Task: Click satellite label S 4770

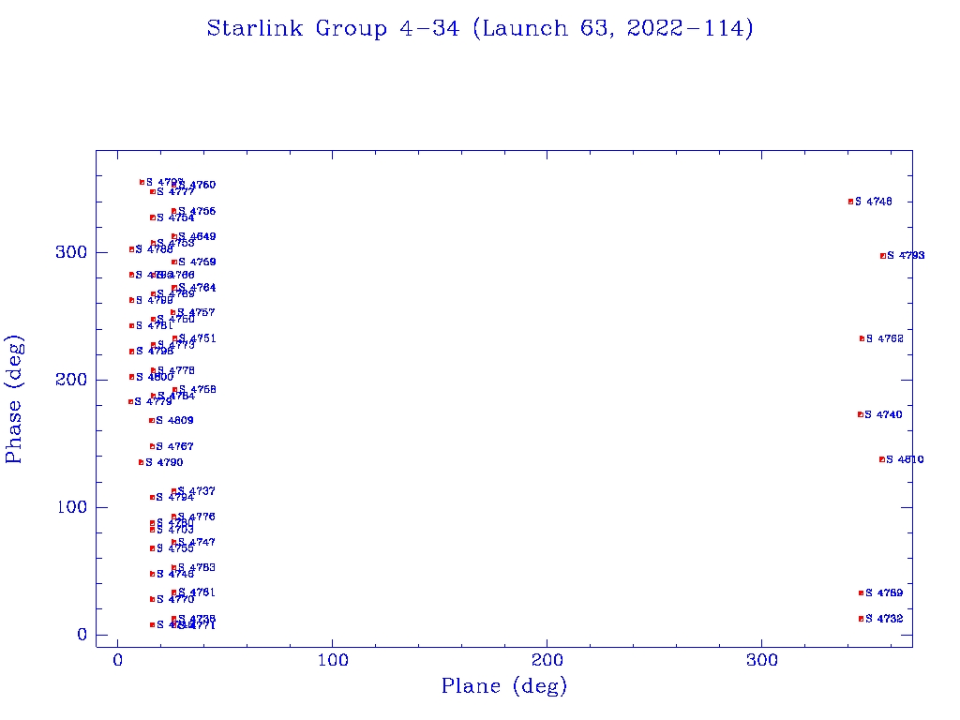Action: tap(175, 599)
